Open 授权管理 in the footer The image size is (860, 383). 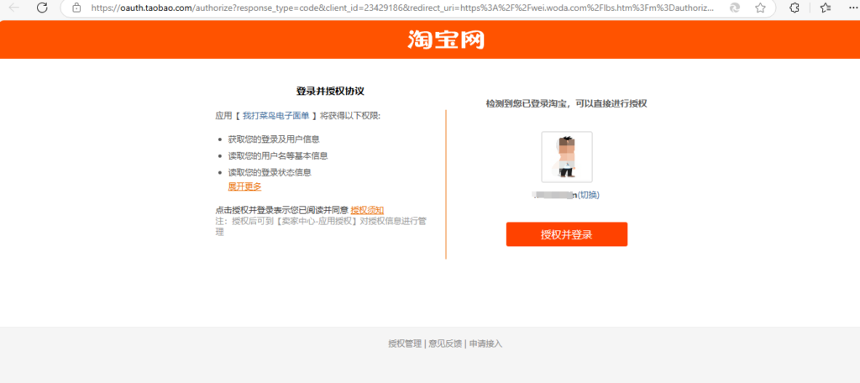tap(405, 344)
